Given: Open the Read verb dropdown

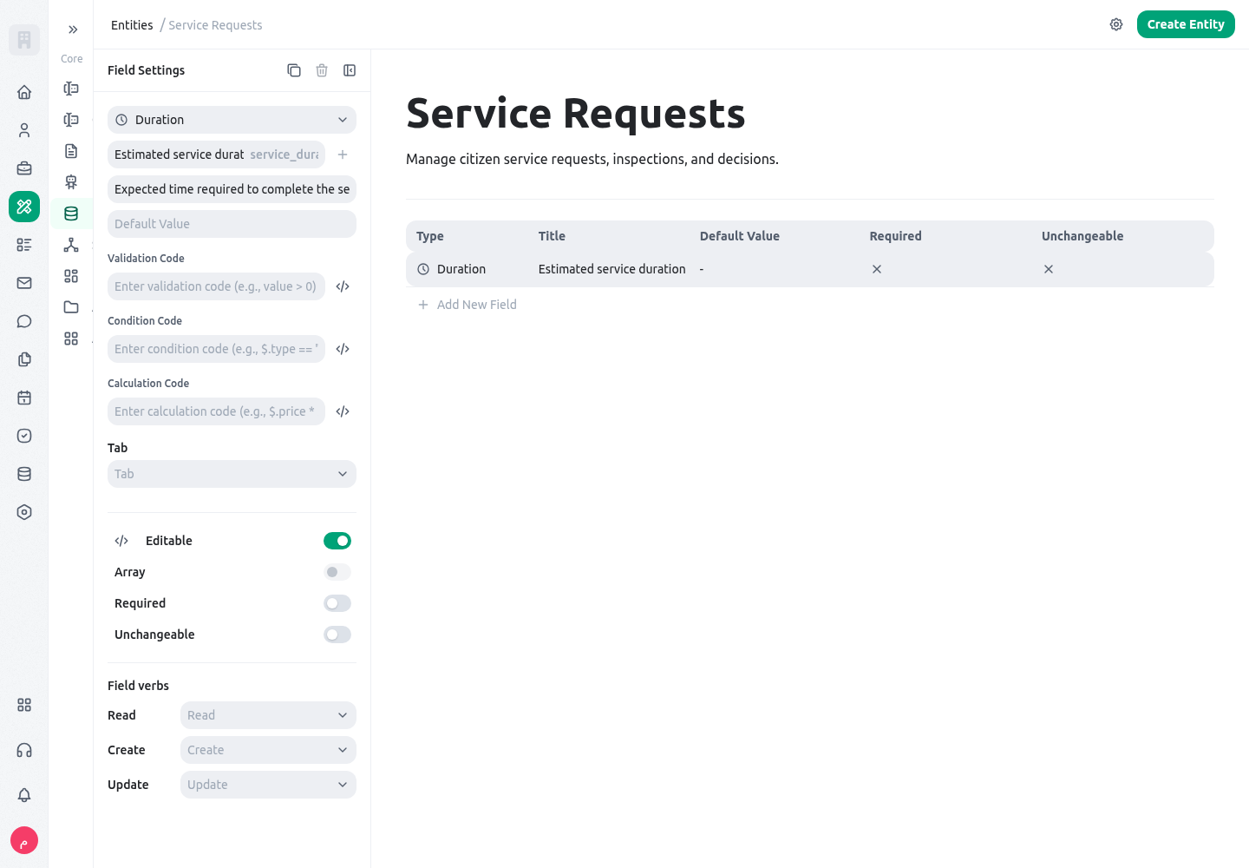Looking at the screenshot, I should coord(268,715).
